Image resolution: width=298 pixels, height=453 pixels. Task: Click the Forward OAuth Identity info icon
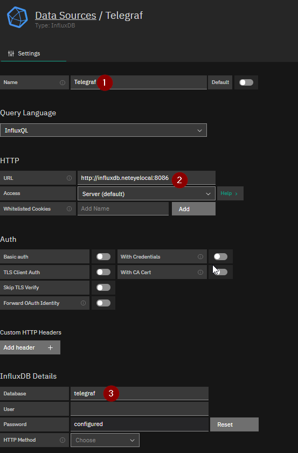(x=83, y=303)
